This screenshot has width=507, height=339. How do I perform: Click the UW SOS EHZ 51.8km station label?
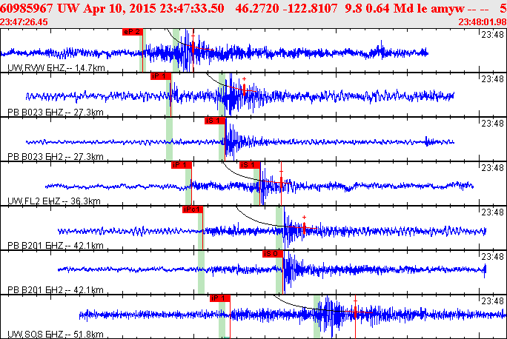coord(56,334)
